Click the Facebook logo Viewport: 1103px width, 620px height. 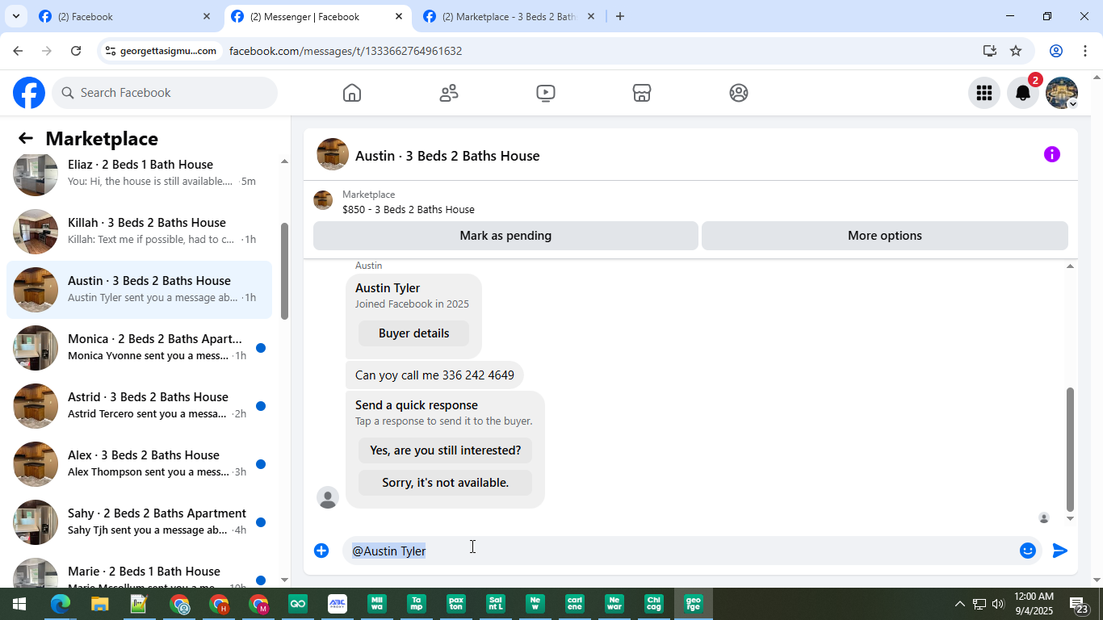29,93
